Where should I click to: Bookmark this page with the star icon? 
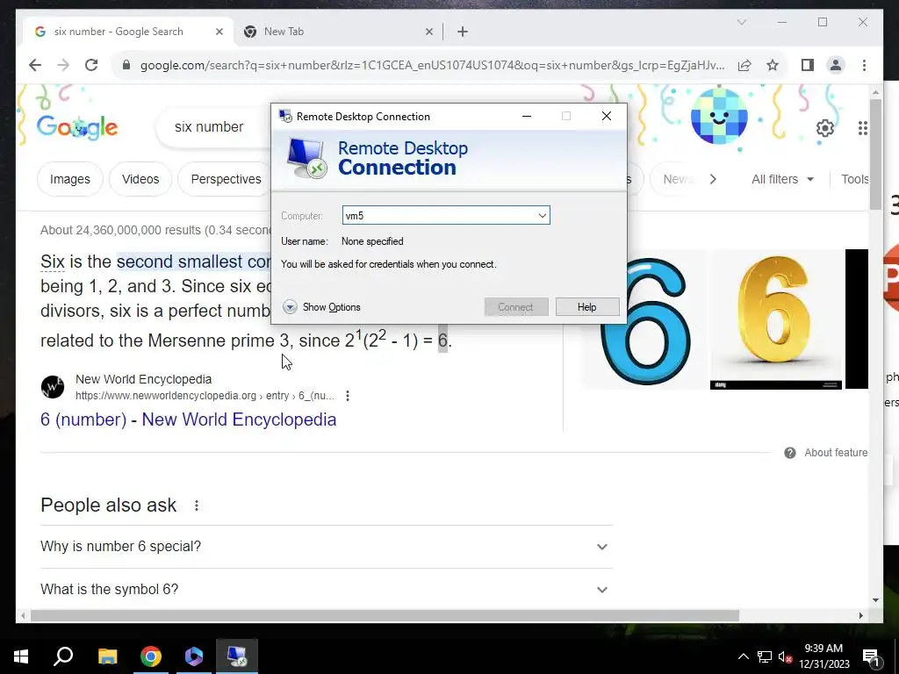(x=773, y=65)
